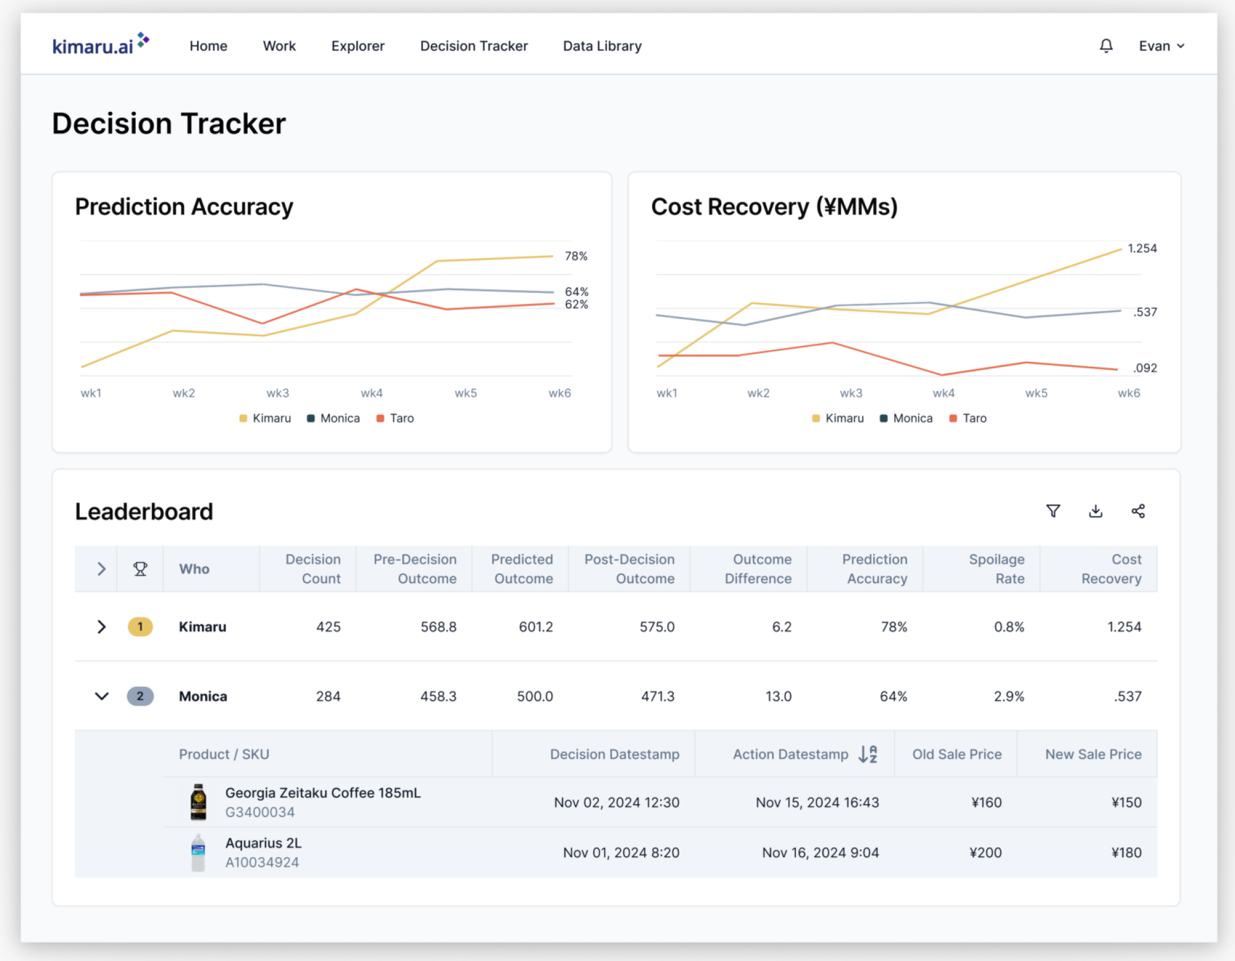This screenshot has height=961, width=1235.
Task: Open the Georgia Zeitaku Coffee product thumbnail
Action: coord(198,802)
